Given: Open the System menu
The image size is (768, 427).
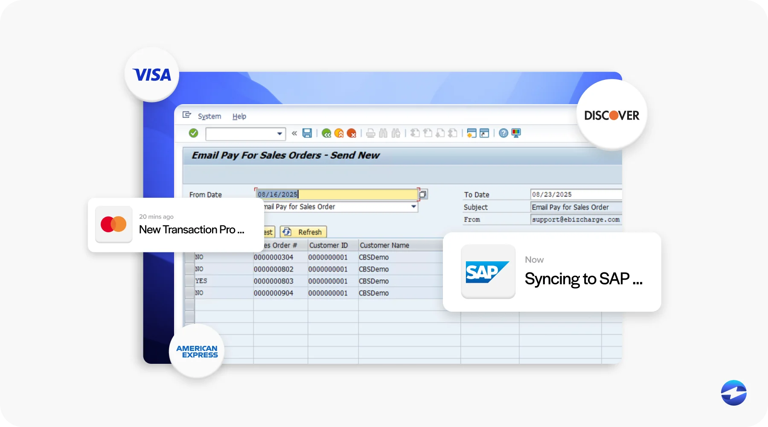Looking at the screenshot, I should [x=209, y=116].
